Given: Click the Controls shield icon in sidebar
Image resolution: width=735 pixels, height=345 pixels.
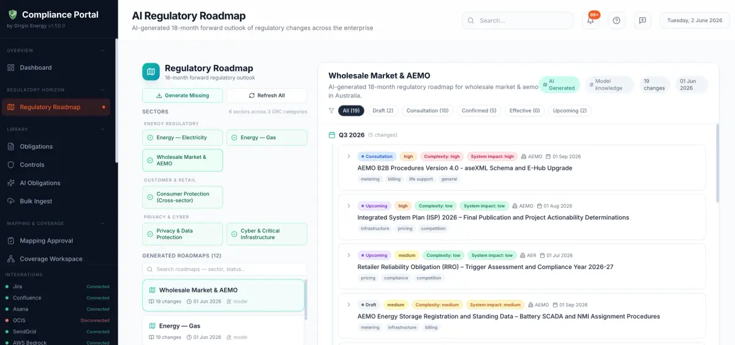Looking at the screenshot, I should [11, 165].
